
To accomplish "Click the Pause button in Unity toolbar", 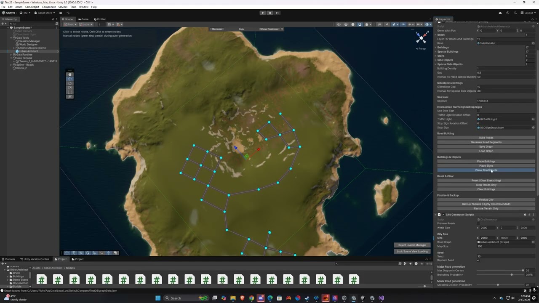I will [x=270, y=13].
